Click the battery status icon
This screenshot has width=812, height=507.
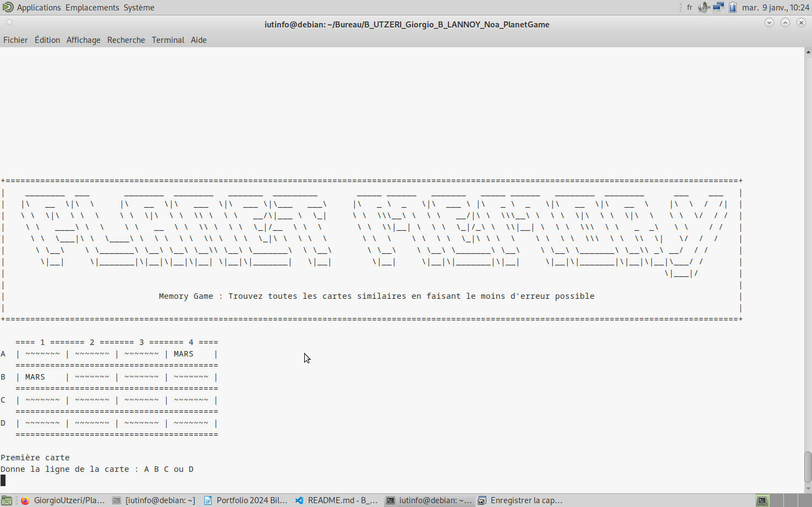pos(733,8)
